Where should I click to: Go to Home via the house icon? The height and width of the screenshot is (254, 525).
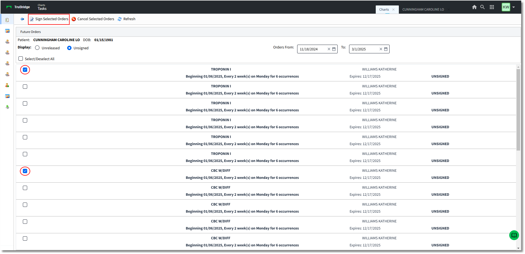[474, 7]
